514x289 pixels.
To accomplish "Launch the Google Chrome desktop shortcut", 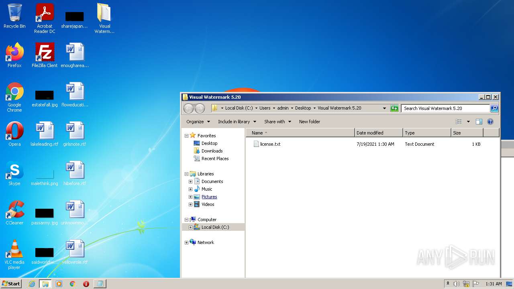I will click(x=14, y=97).
